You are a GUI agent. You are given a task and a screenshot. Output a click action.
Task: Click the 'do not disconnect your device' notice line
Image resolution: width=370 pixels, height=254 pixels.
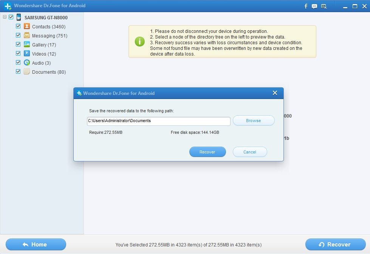209,31
